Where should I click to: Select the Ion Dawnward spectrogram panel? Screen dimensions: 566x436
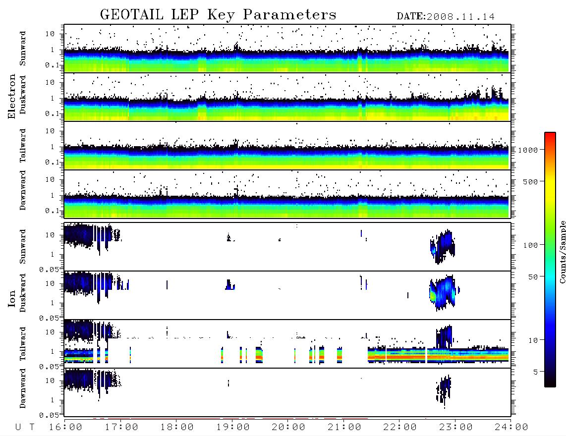(287, 392)
